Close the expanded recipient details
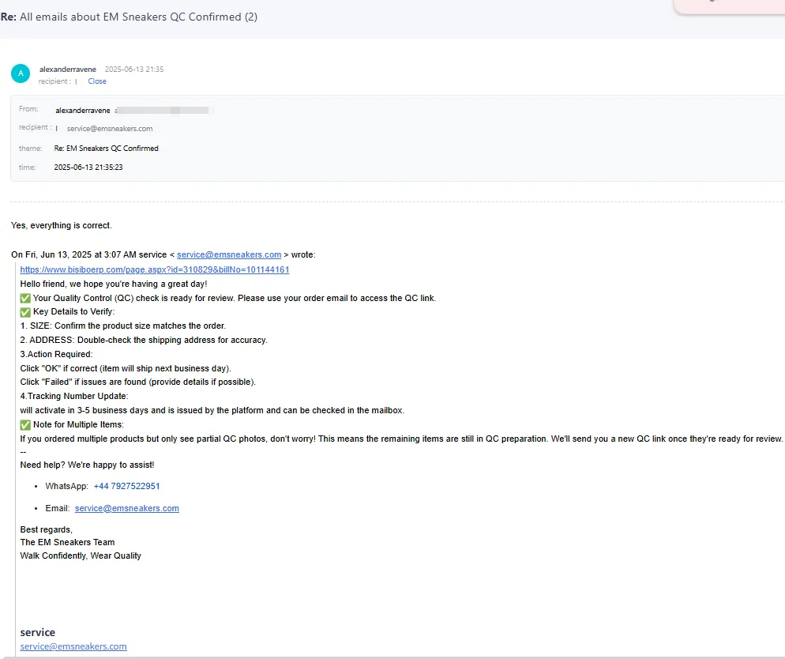The width and height of the screenshot is (785, 659). tap(97, 81)
